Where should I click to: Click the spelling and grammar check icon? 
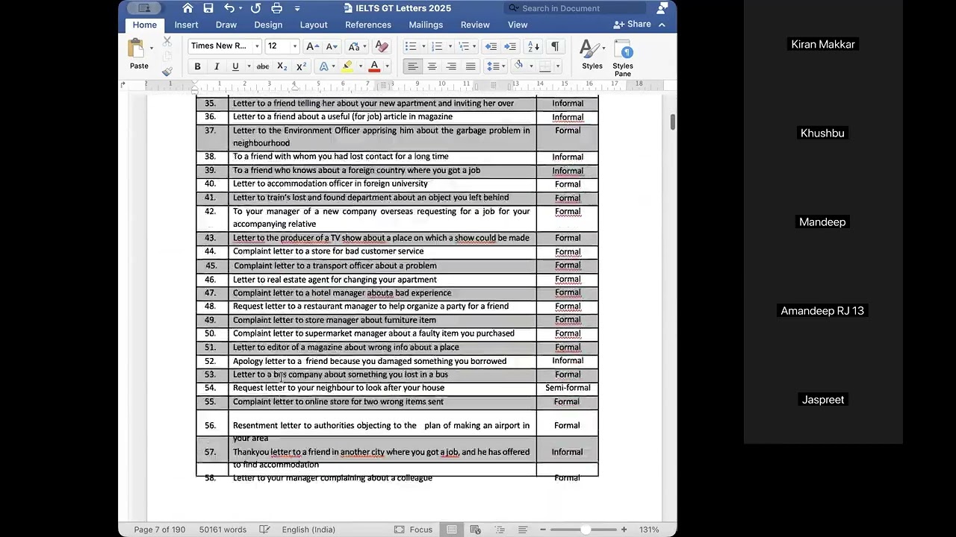point(264,530)
